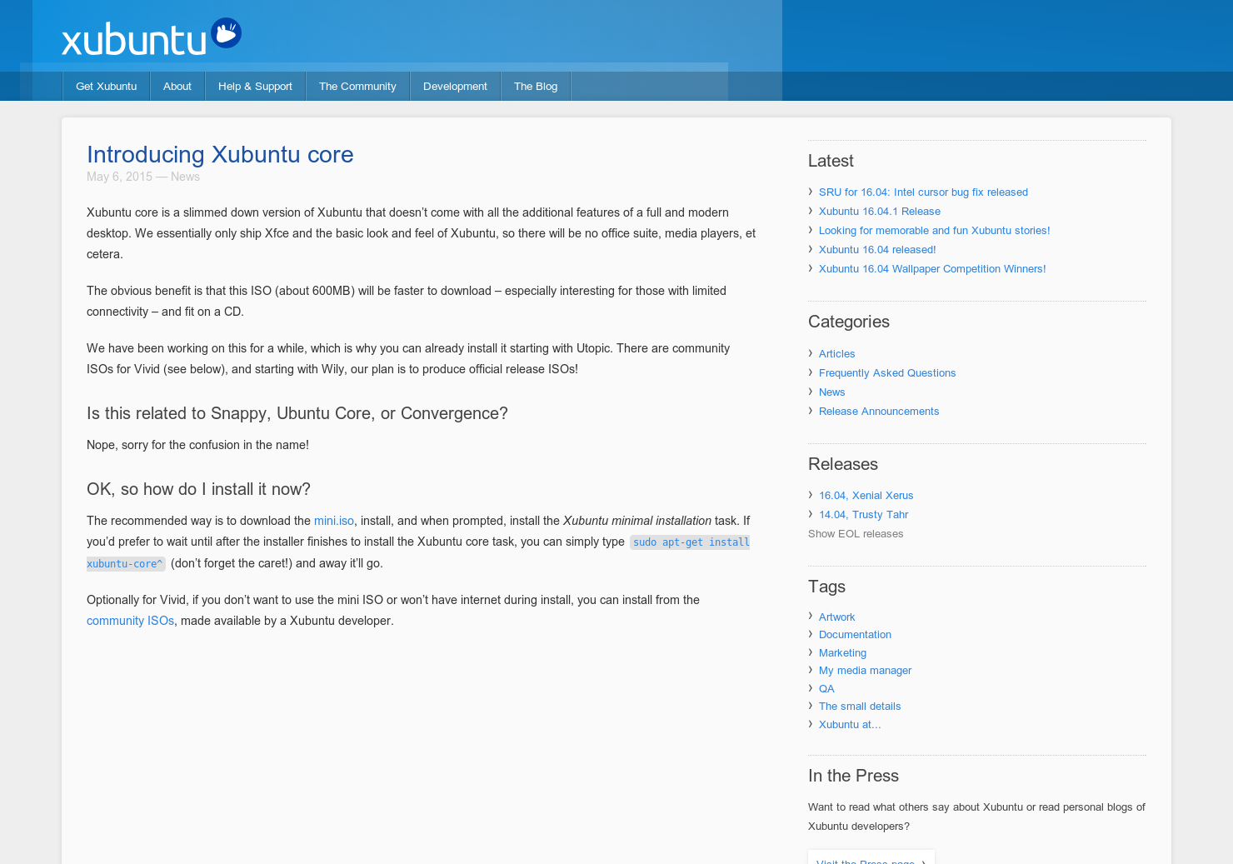Click the chevron next to "Release Announcements"

click(810, 411)
